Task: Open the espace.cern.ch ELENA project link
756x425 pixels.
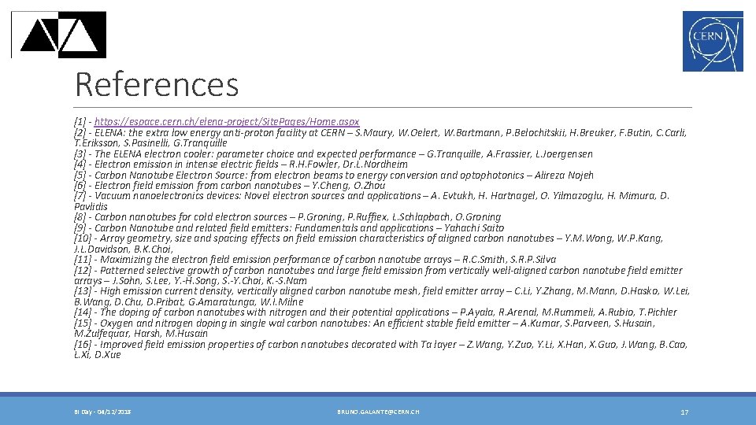Action: [227, 122]
